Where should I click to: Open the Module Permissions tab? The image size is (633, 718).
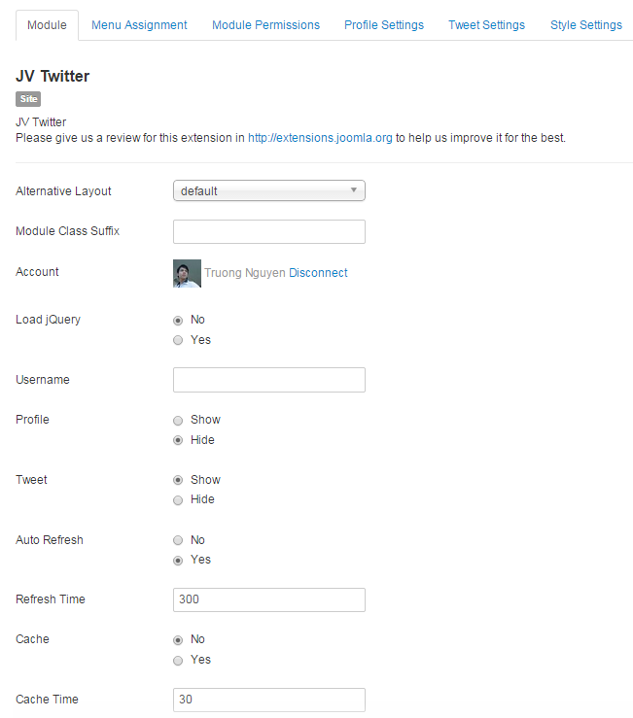[265, 25]
